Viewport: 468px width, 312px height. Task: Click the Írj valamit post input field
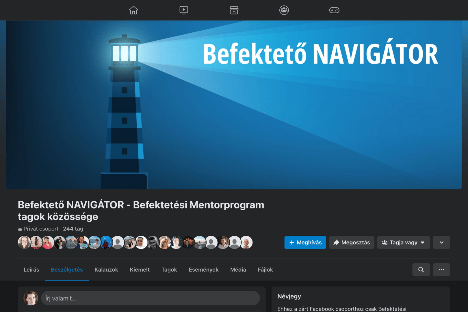coord(150,298)
